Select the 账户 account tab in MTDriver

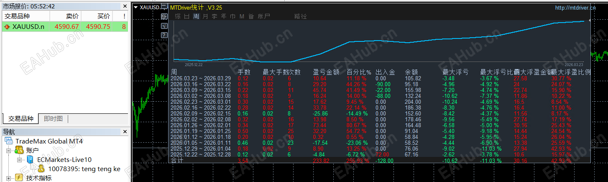click(264, 16)
